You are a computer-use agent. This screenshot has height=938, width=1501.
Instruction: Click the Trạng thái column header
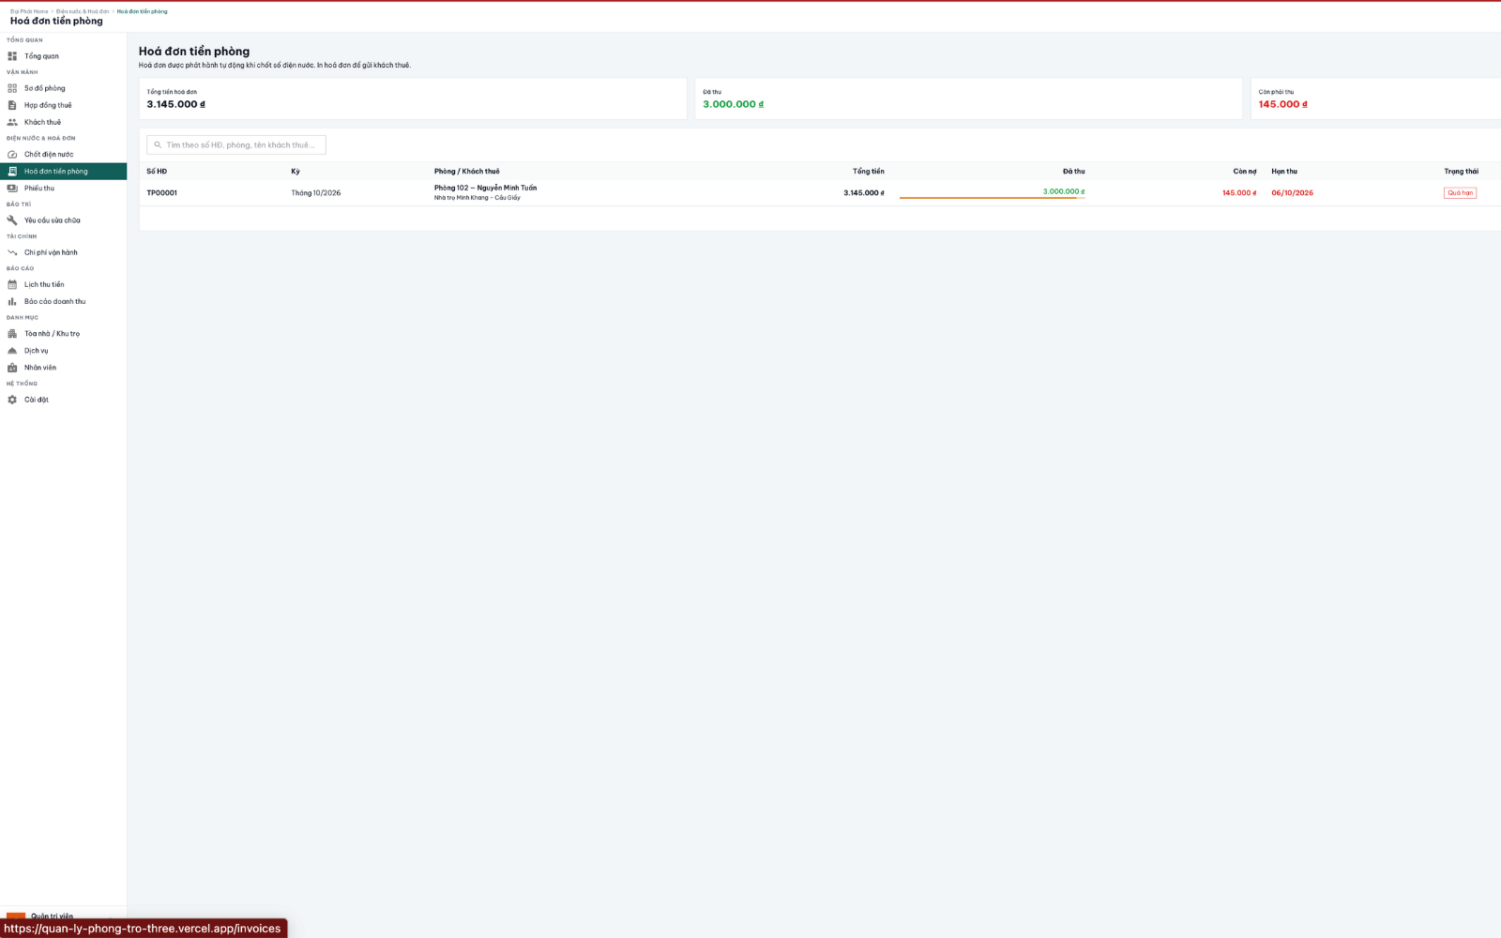point(1461,172)
